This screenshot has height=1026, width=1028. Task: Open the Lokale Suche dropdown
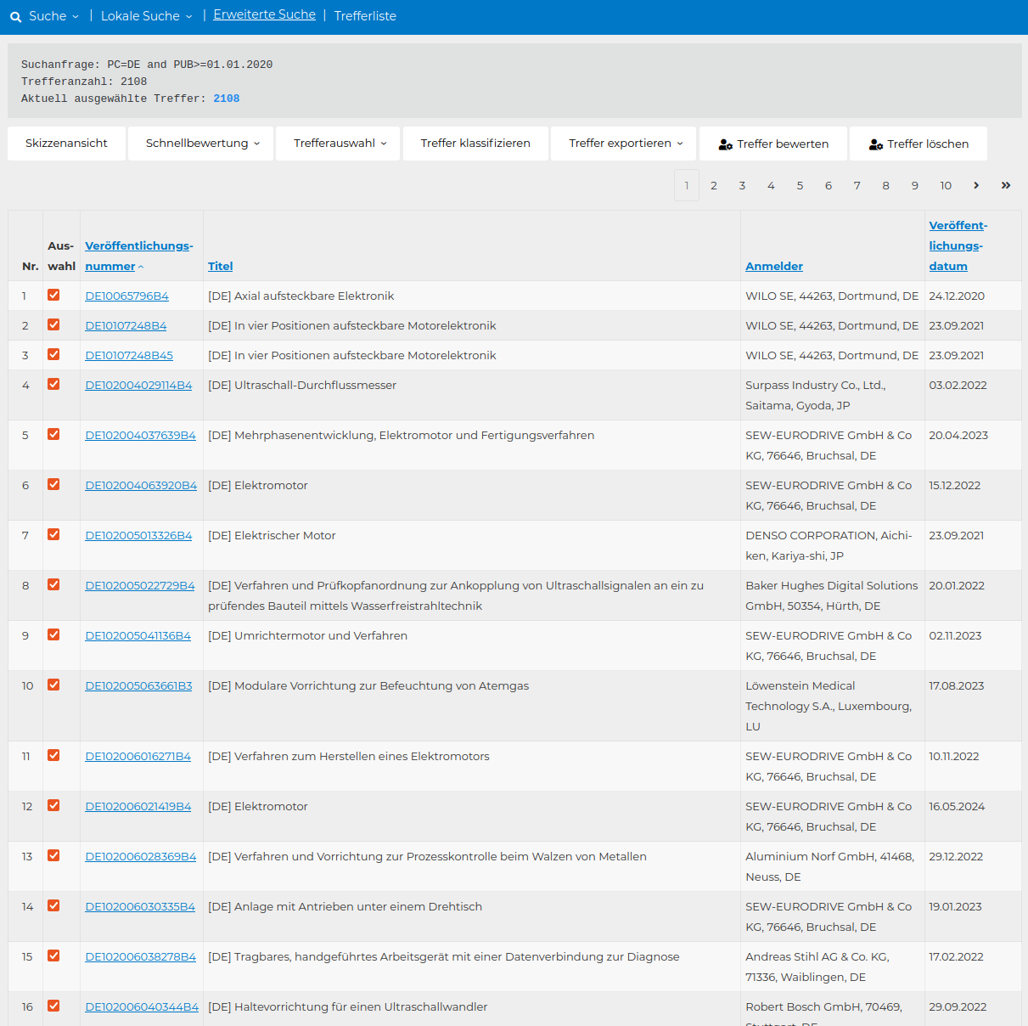pyautogui.click(x=147, y=16)
